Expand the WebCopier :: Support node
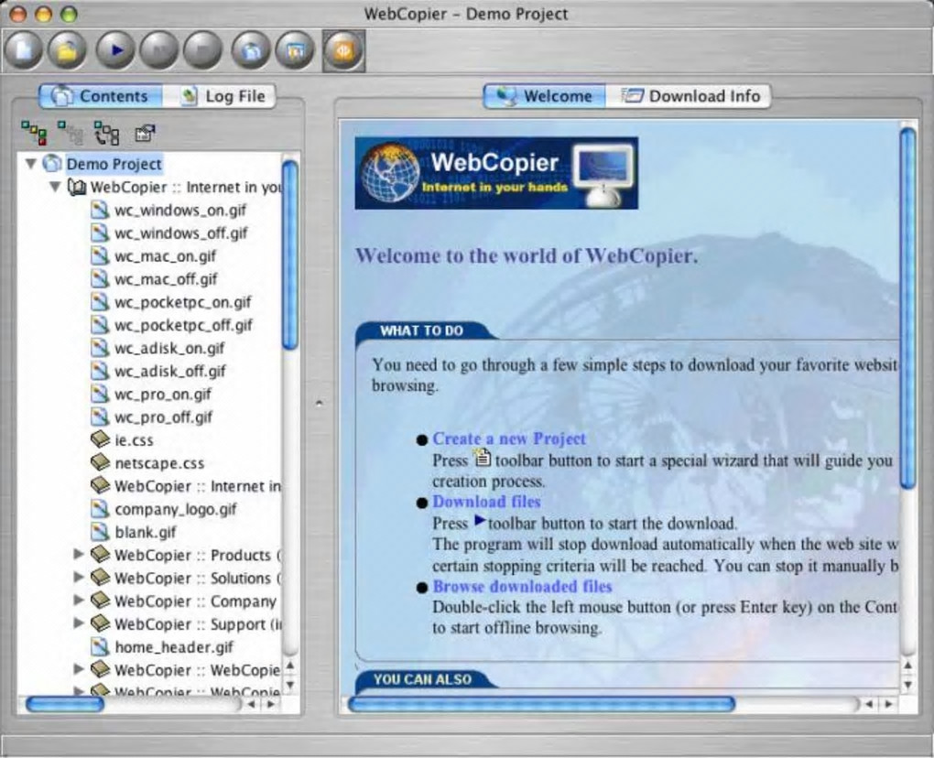This screenshot has width=934, height=758. [x=78, y=623]
